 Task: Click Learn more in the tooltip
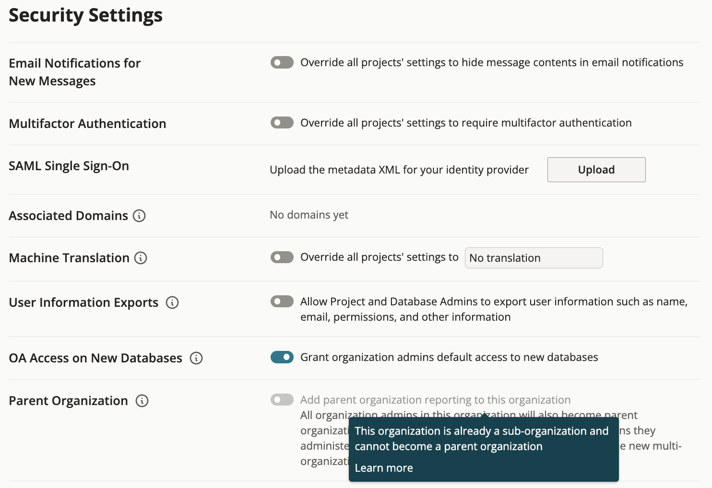383,468
